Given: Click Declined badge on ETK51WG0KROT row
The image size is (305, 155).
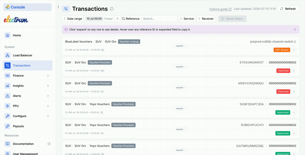Looking at the screenshot, I should click(x=283, y=71).
